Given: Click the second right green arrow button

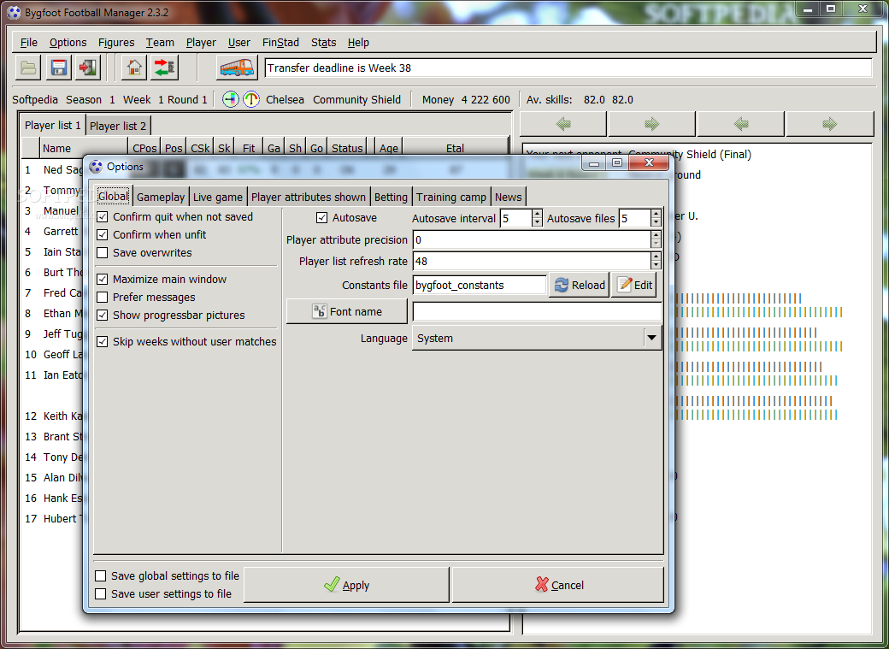Looking at the screenshot, I should tap(830, 124).
